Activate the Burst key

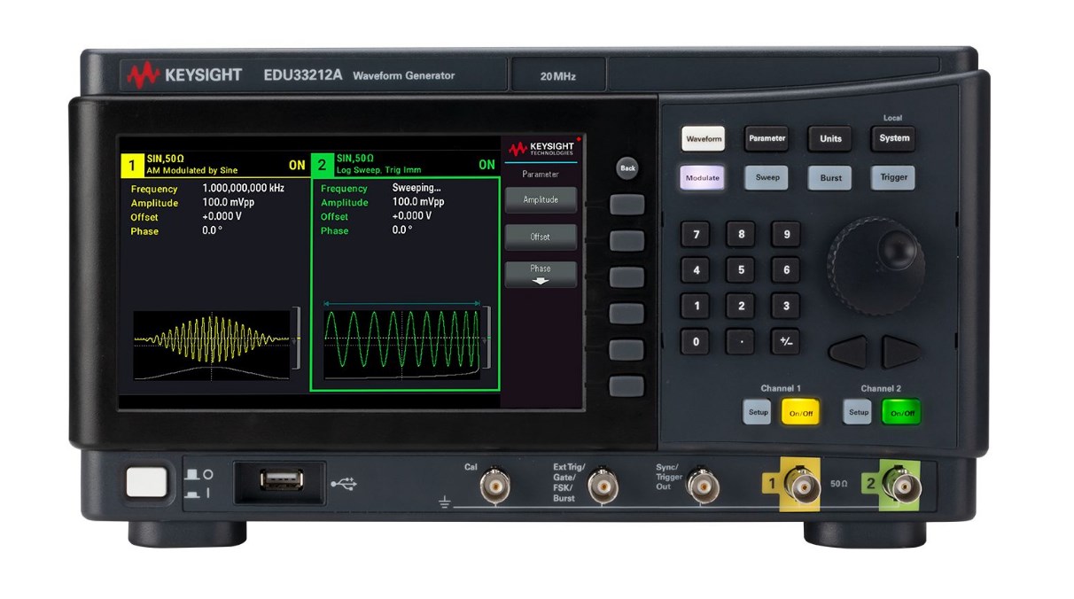coord(830,178)
